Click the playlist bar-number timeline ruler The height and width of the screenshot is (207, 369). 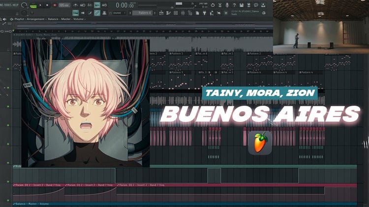tap(143, 31)
